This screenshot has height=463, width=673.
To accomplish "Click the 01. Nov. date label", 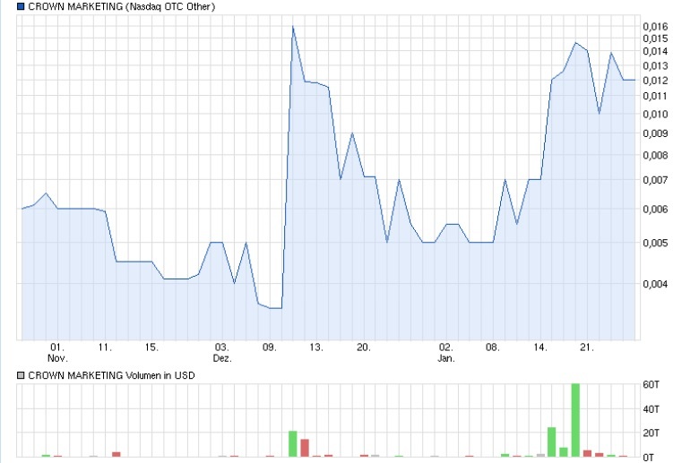I will pyautogui.click(x=57, y=353).
